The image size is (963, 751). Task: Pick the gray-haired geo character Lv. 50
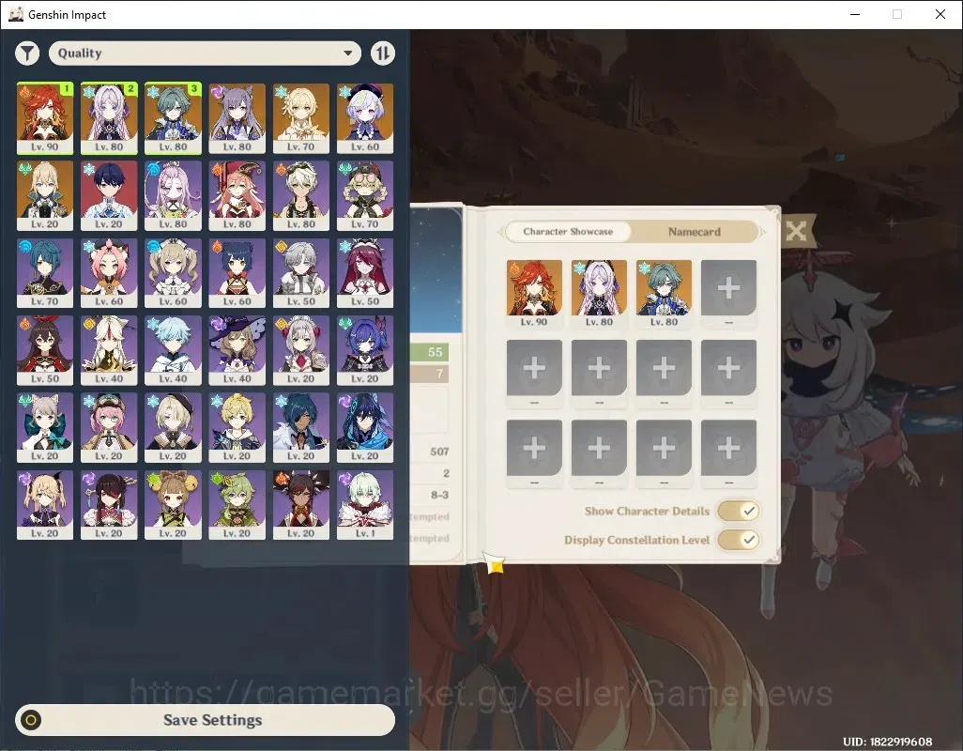[x=301, y=272]
